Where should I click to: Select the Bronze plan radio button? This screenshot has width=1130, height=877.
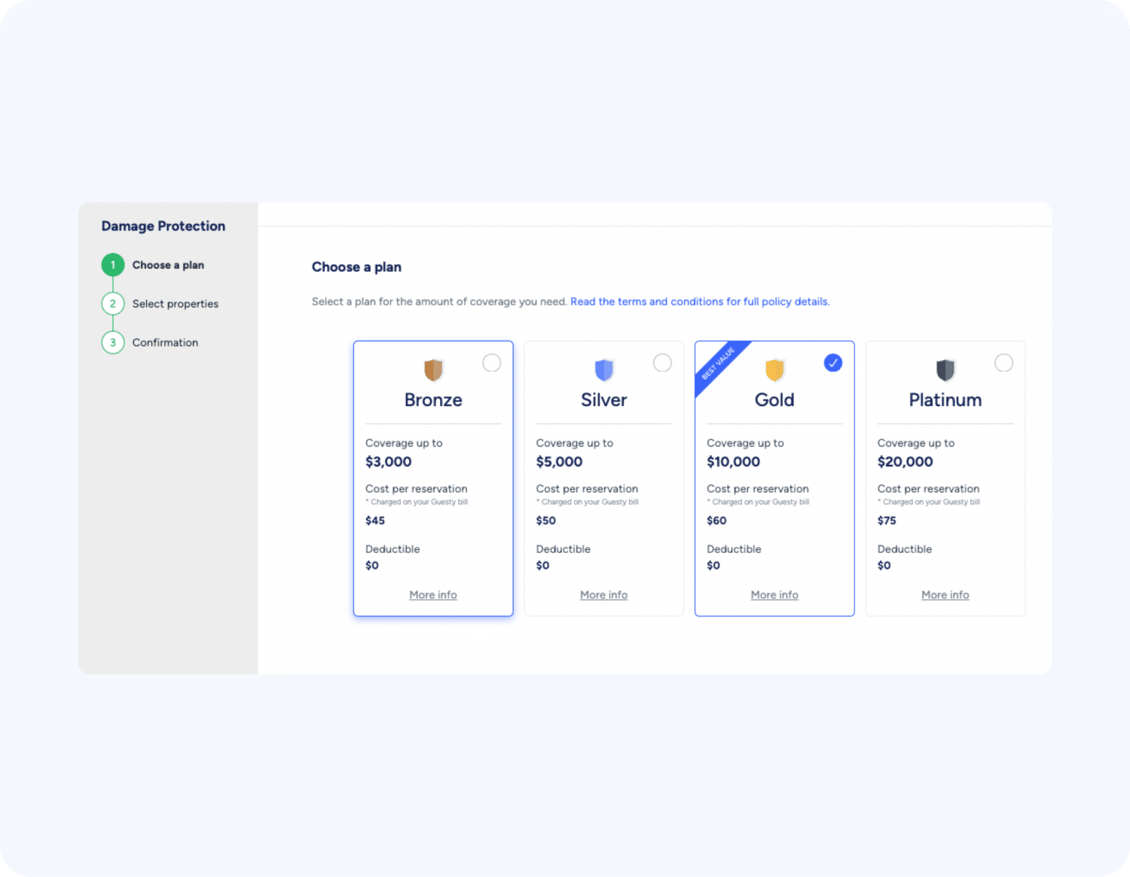coord(492,363)
